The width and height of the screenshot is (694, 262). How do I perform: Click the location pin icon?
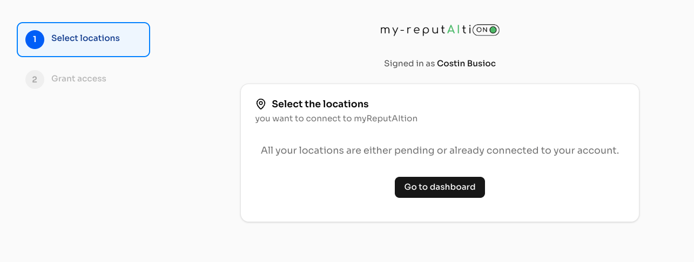(x=261, y=104)
